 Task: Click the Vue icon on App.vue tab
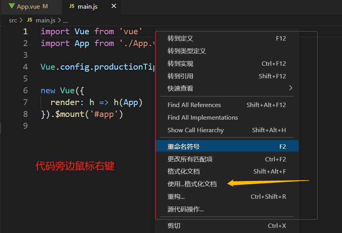tap(11, 7)
